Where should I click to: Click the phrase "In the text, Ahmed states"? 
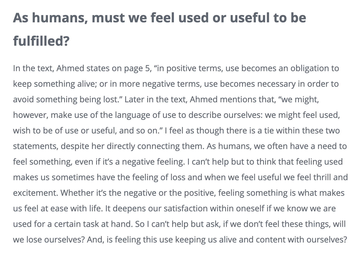point(61,68)
